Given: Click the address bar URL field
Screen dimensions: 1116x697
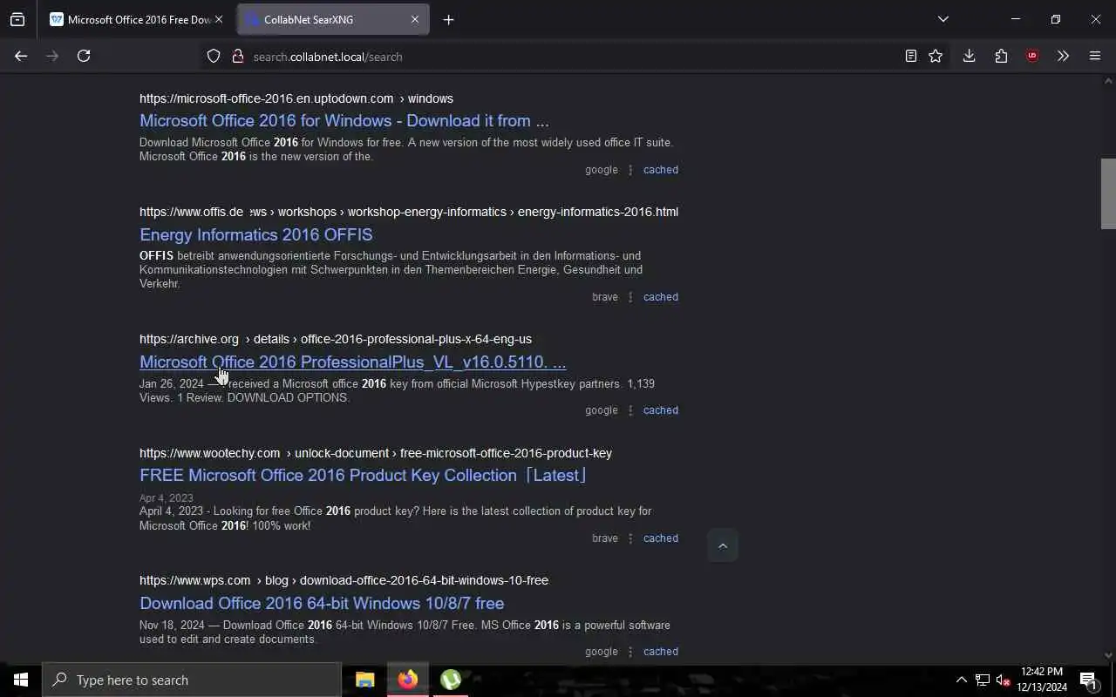Looking at the screenshot, I should tap(558, 57).
